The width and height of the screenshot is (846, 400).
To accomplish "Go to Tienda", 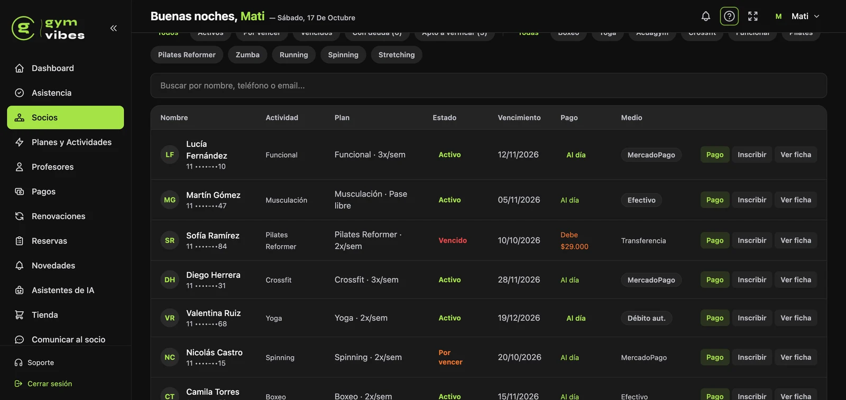I will 66,315.
